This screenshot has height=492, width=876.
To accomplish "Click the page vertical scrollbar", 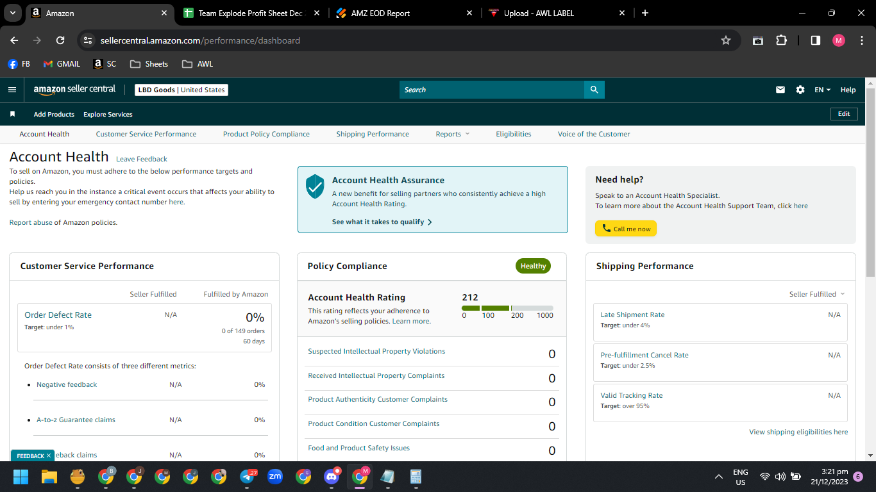I will 870,183.
